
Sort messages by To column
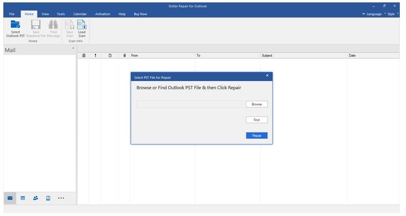(228, 55)
